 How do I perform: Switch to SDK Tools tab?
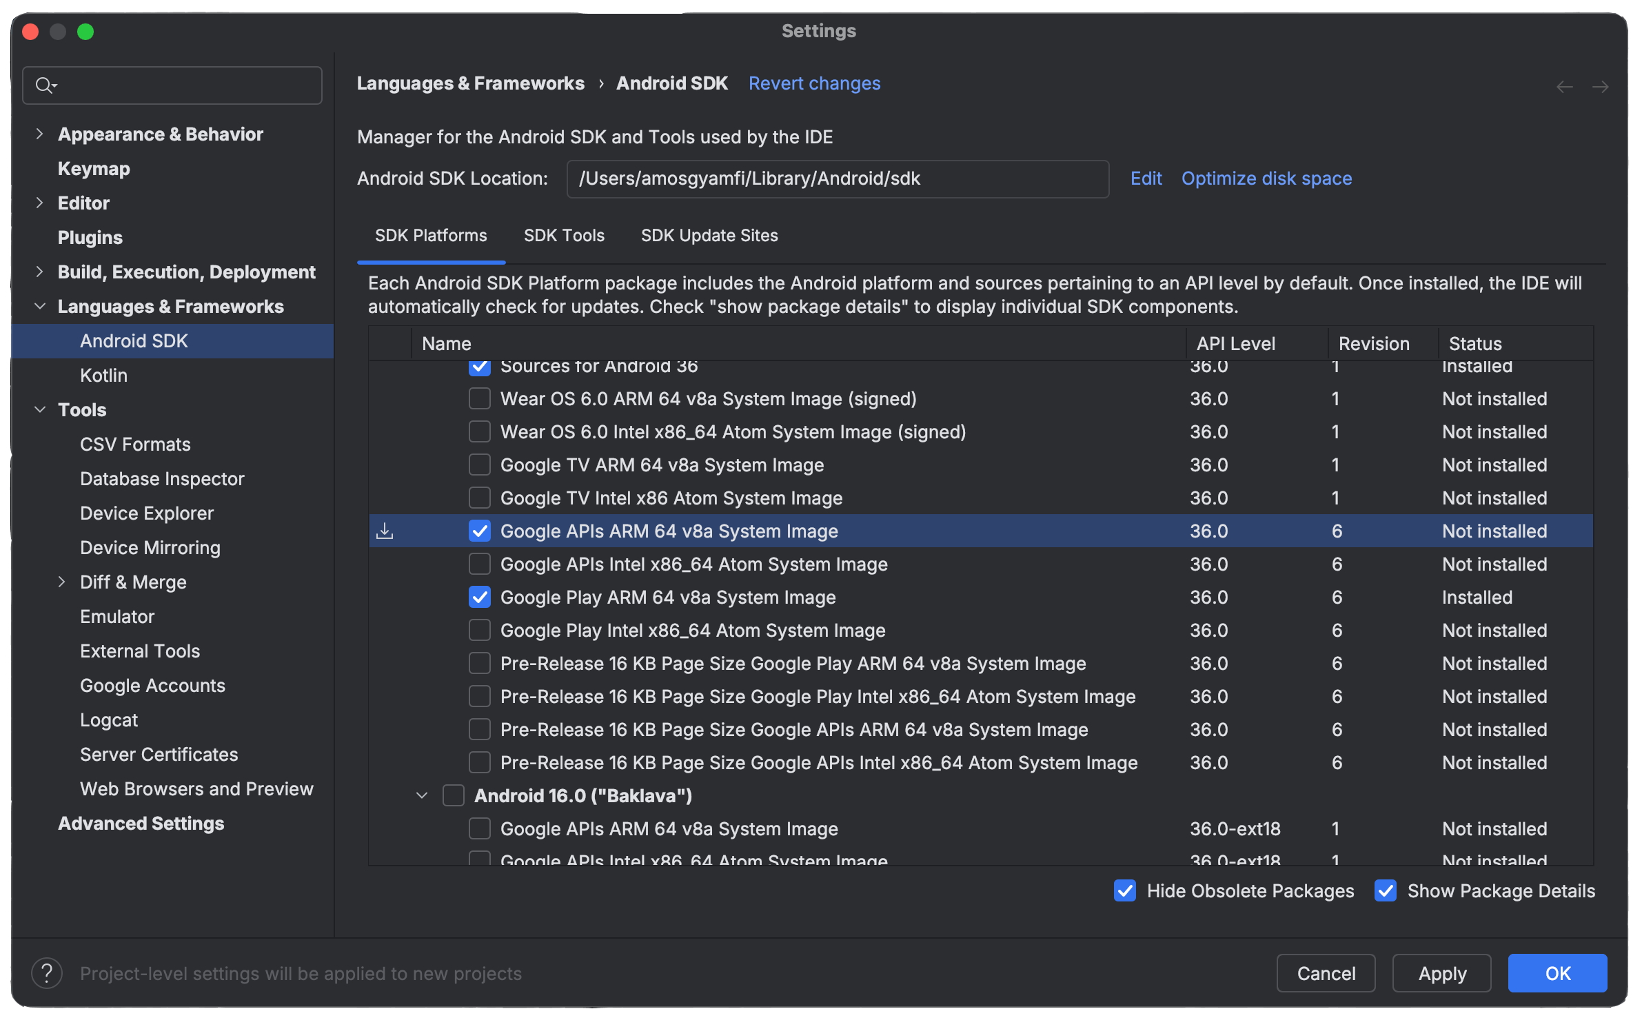pyautogui.click(x=564, y=236)
